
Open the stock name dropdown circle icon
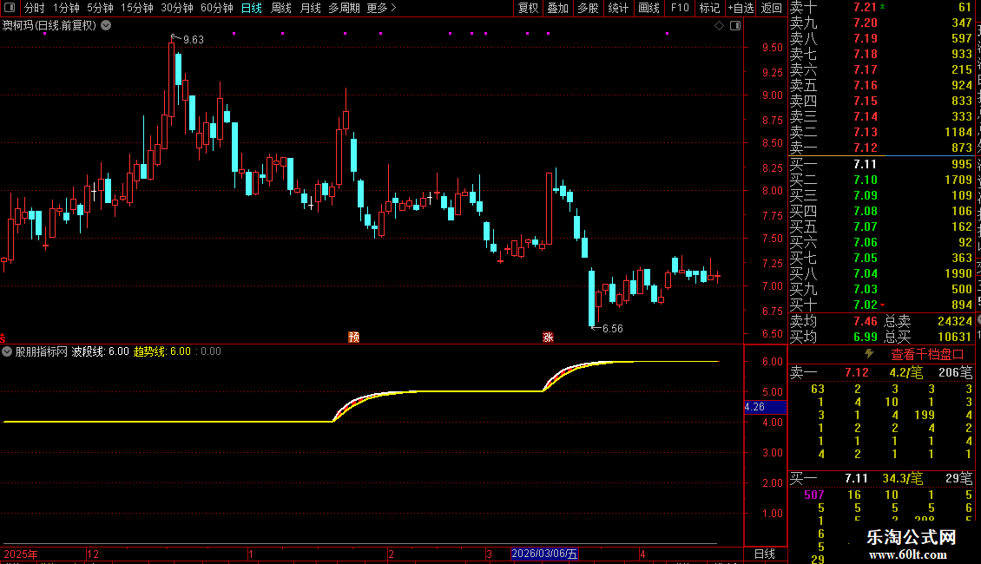[x=107, y=26]
